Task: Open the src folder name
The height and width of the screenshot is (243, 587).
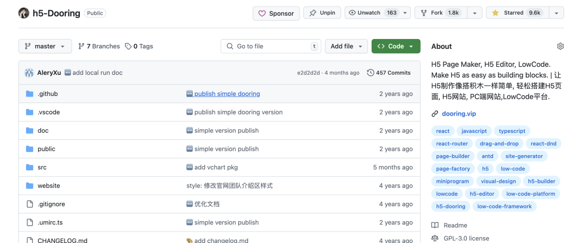Action: 42,167
